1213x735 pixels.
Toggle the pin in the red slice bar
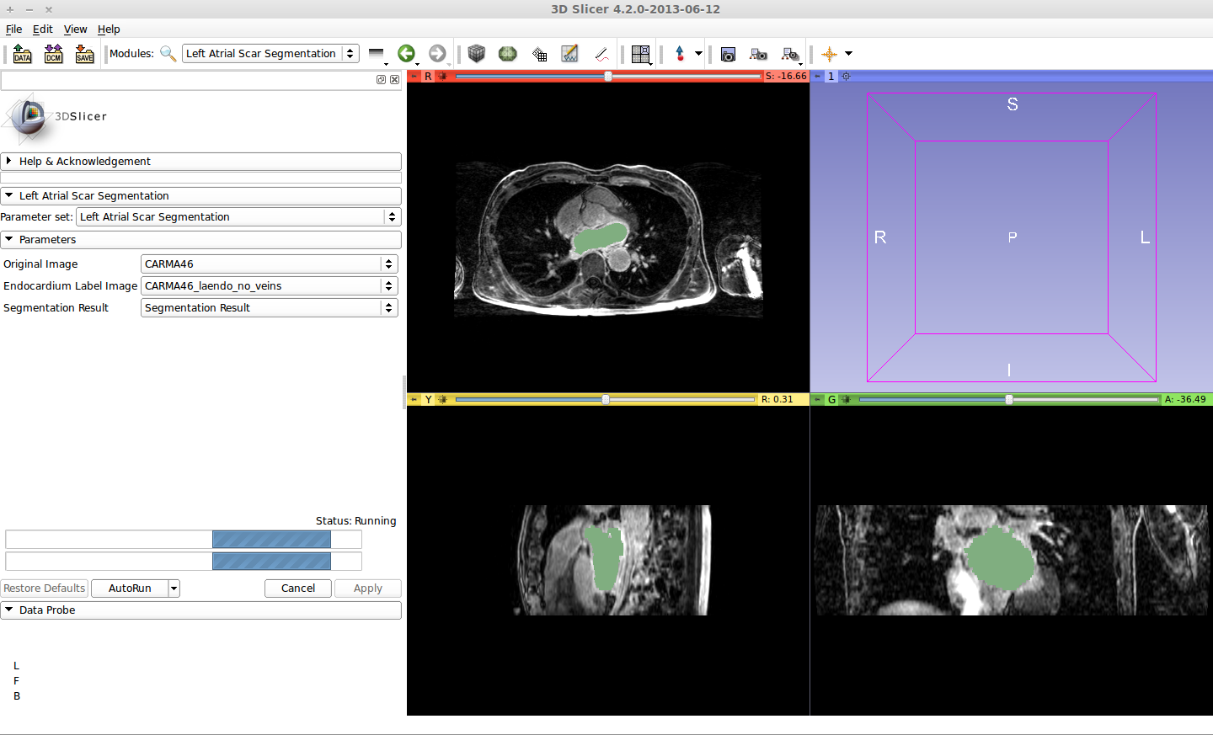coord(414,76)
